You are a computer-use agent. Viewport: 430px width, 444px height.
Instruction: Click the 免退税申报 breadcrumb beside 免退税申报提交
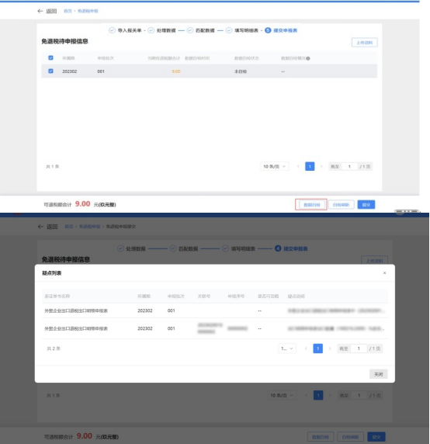tap(89, 227)
